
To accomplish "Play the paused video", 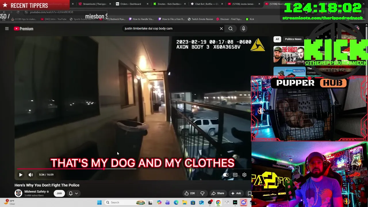I will click(21, 175).
